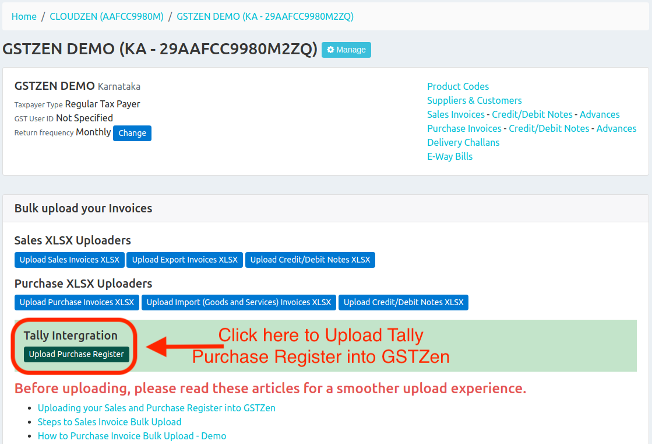Viewport: 652px width, 444px height.
Task: Open Delivery Challans link
Action: coord(463,142)
